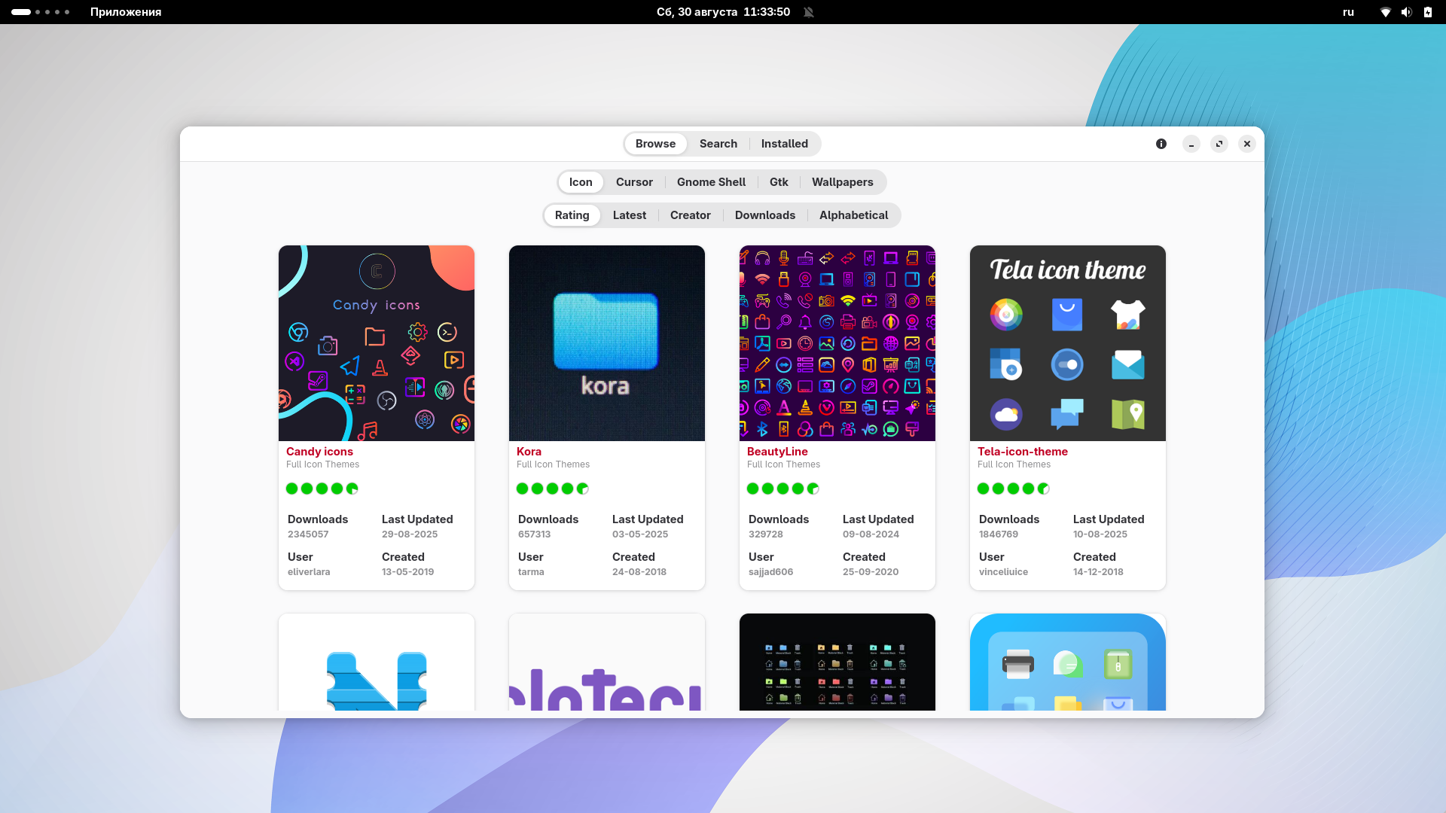
Task: Click the Tela-icon-theme rating dots
Action: [1014, 489]
